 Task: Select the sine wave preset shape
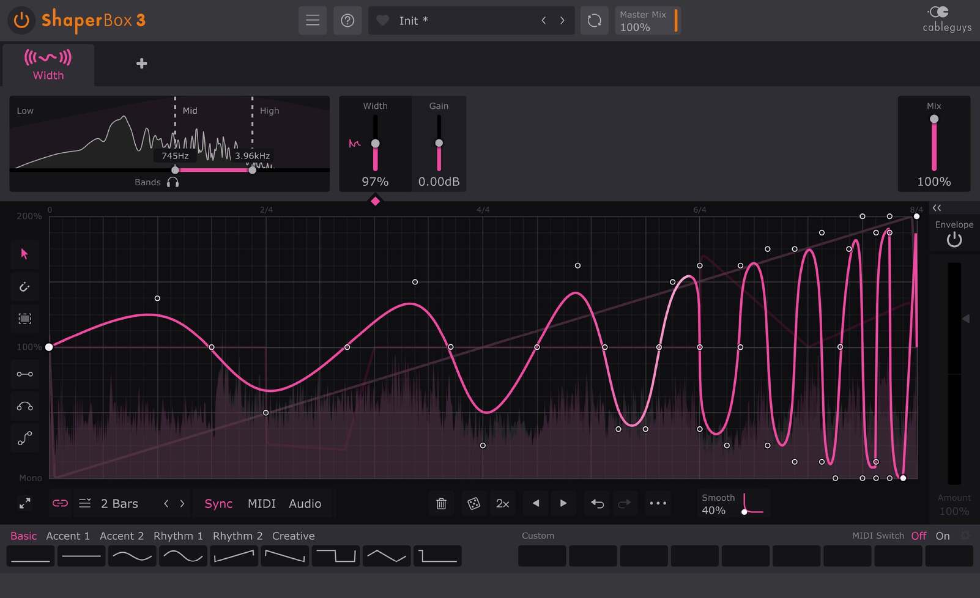pyautogui.click(x=132, y=556)
